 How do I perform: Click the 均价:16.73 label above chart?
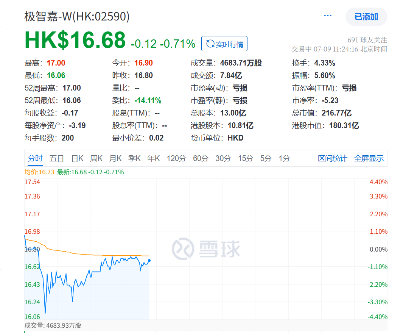pyautogui.click(x=39, y=172)
